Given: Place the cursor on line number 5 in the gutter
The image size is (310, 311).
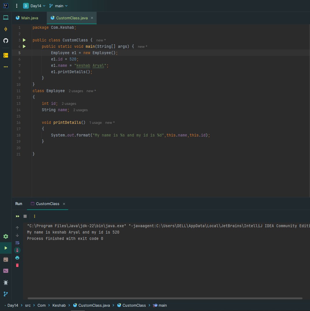Looking at the screenshot, I should (19, 53).
